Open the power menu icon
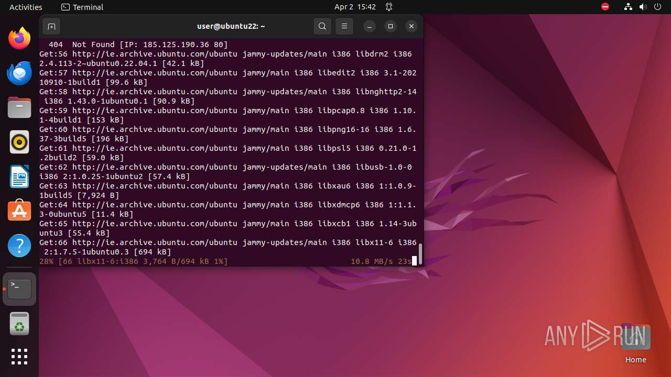Viewport: 671px width, 377px height. coord(658,7)
